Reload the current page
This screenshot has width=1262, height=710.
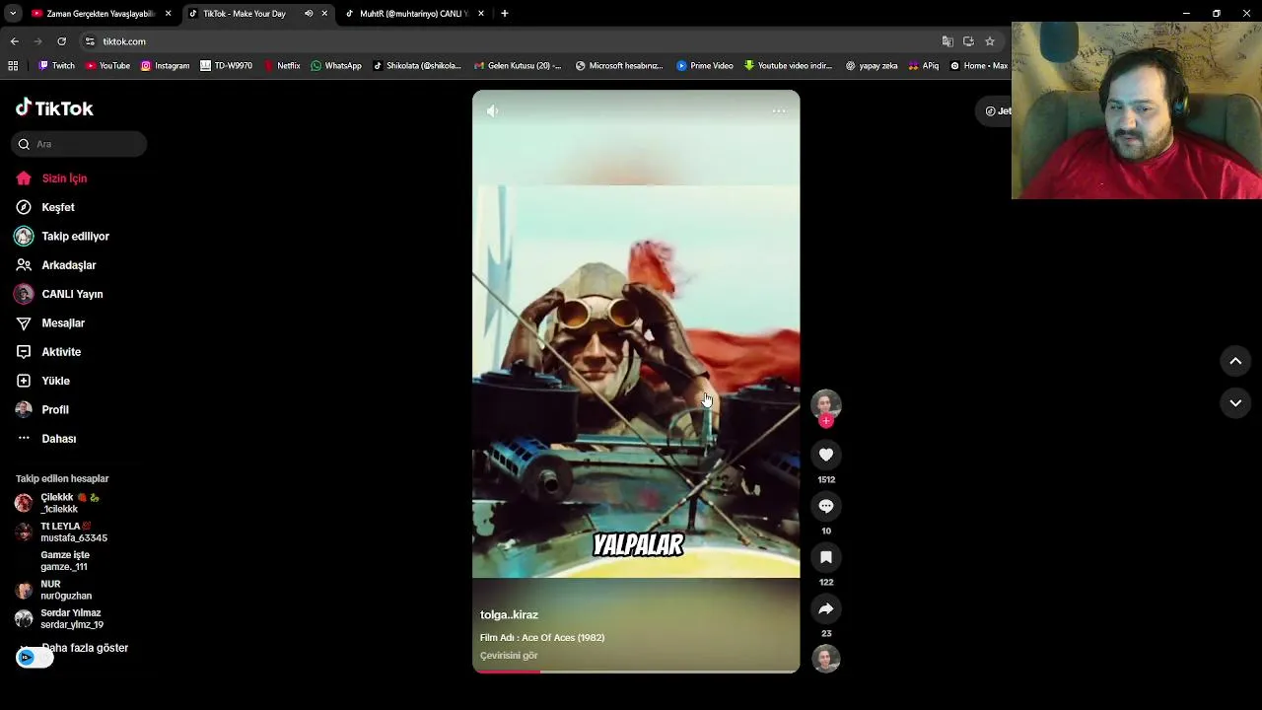[61, 41]
